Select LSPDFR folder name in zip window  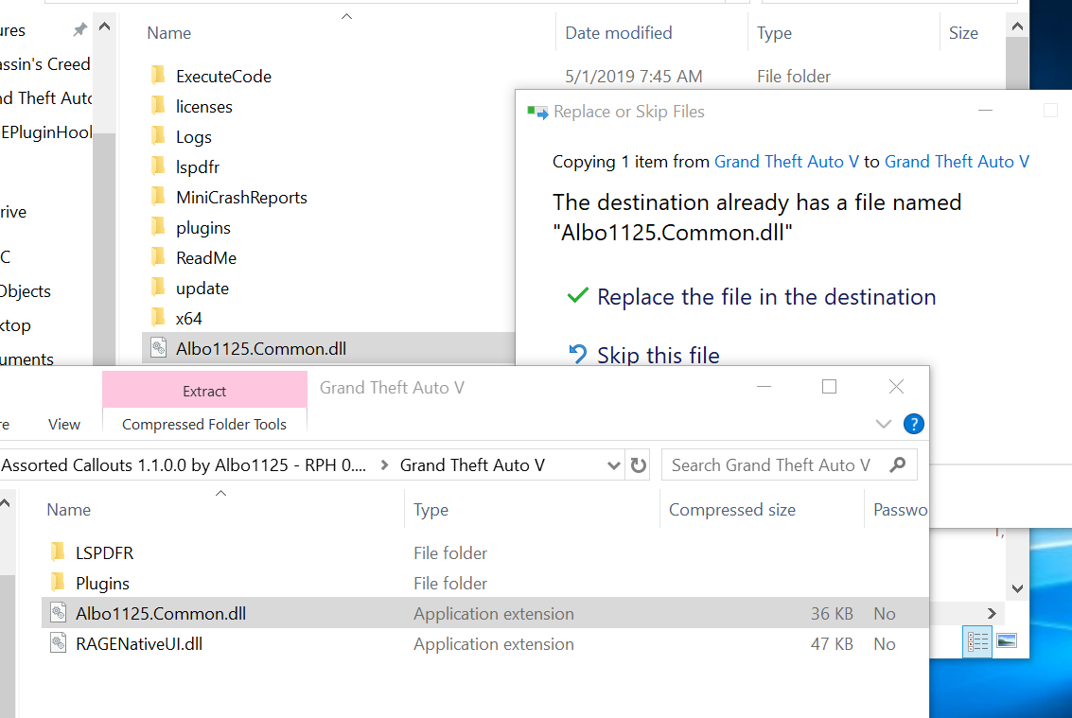pos(105,552)
